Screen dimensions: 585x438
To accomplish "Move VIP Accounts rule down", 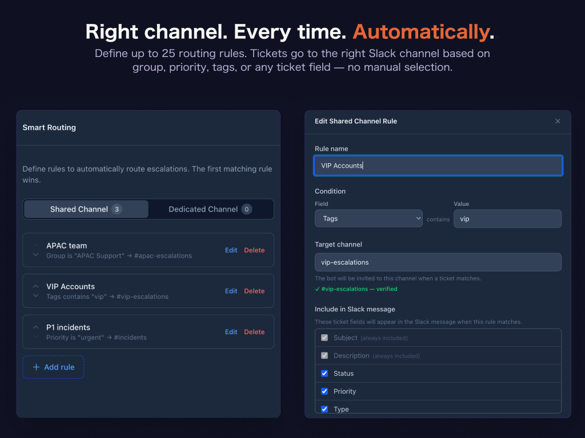I will (x=36, y=296).
